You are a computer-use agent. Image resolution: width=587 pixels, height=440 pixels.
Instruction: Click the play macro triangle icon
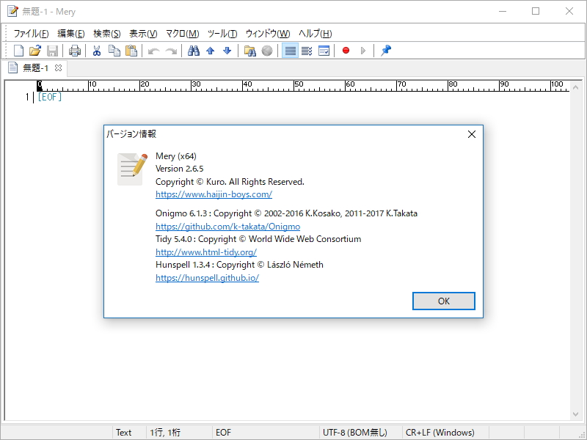click(x=362, y=51)
